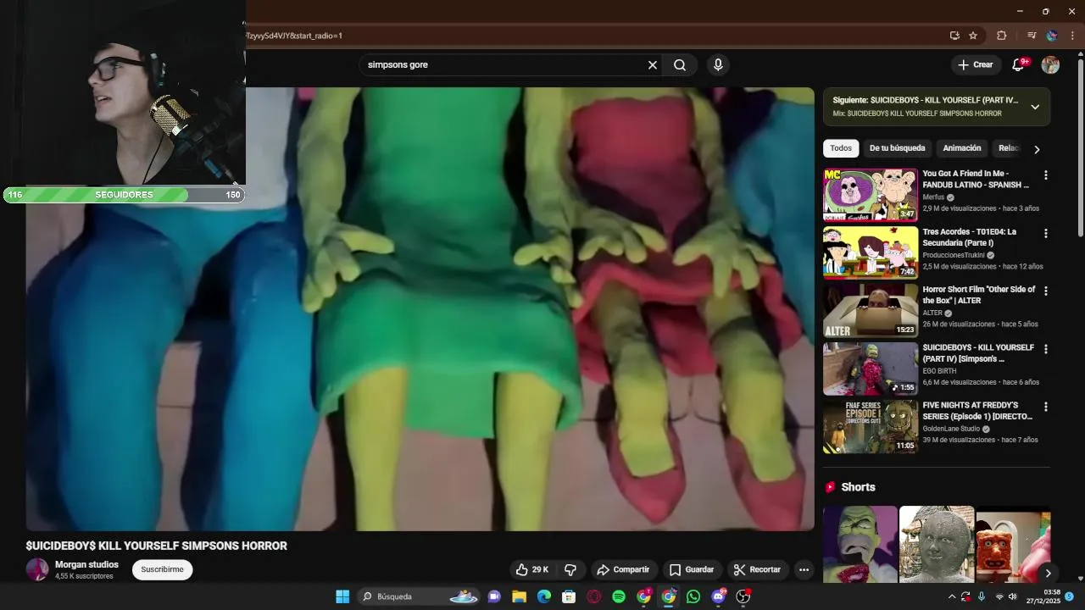
Task: Open the volume control in system tray
Action: pyautogui.click(x=1012, y=596)
